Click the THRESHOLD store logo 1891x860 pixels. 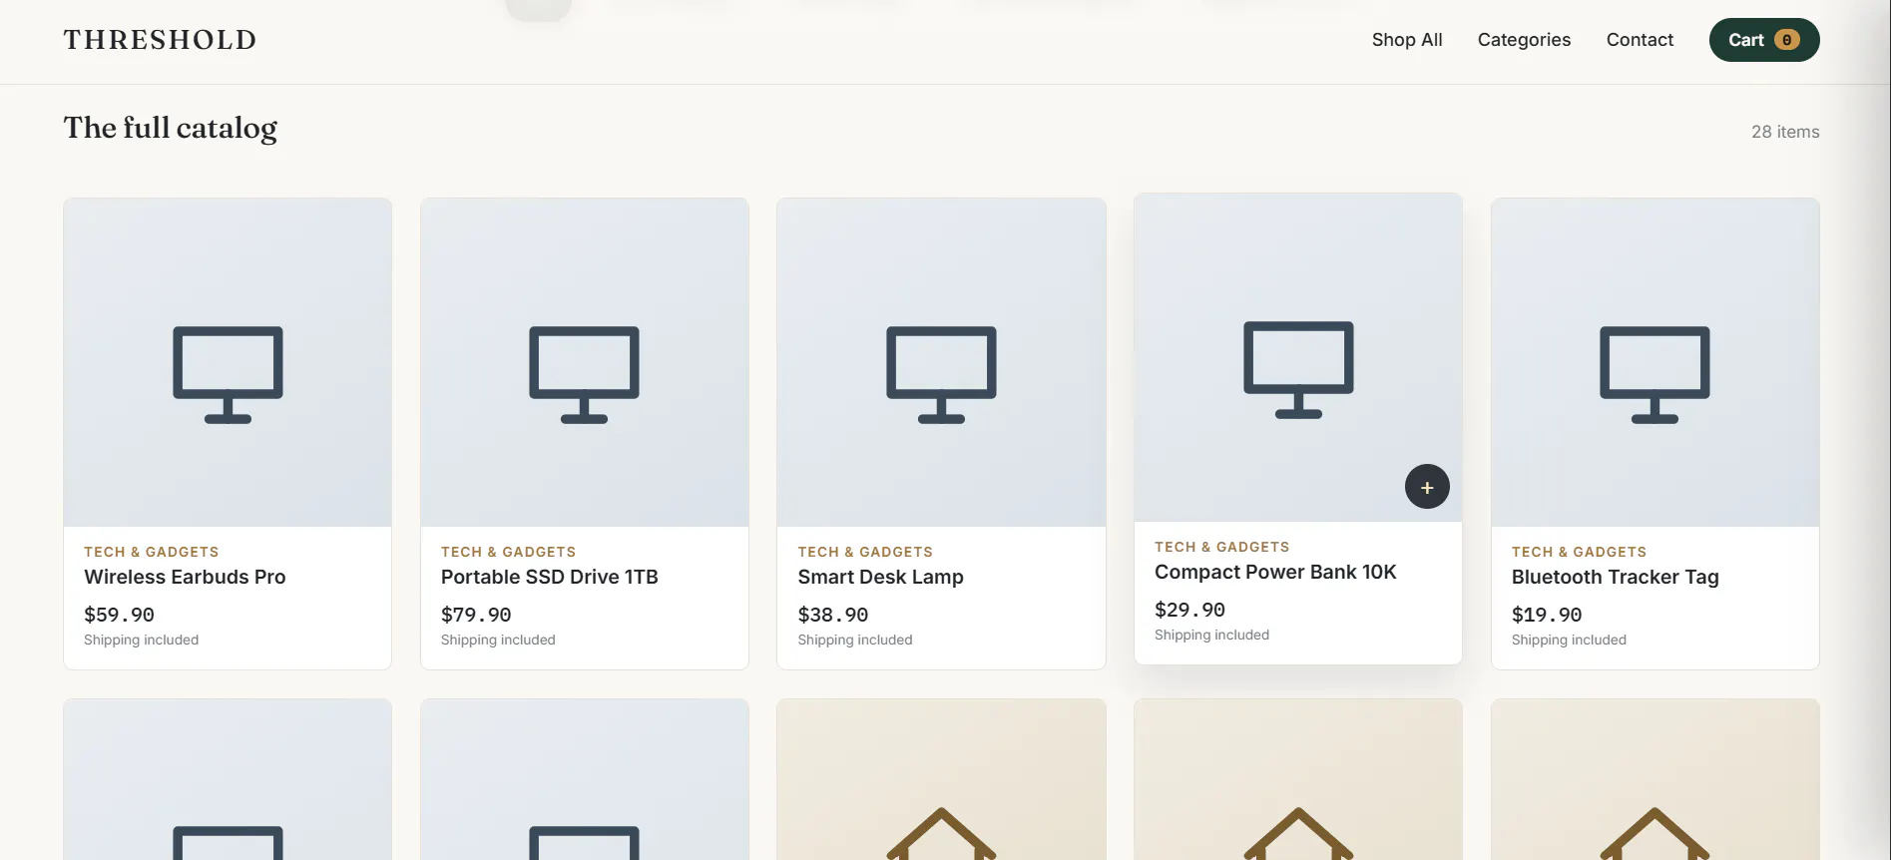(160, 40)
